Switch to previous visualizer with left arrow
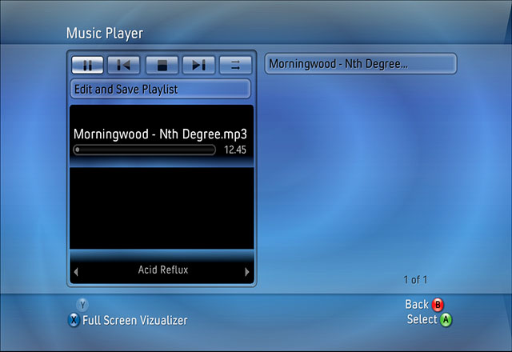 pyautogui.click(x=76, y=272)
